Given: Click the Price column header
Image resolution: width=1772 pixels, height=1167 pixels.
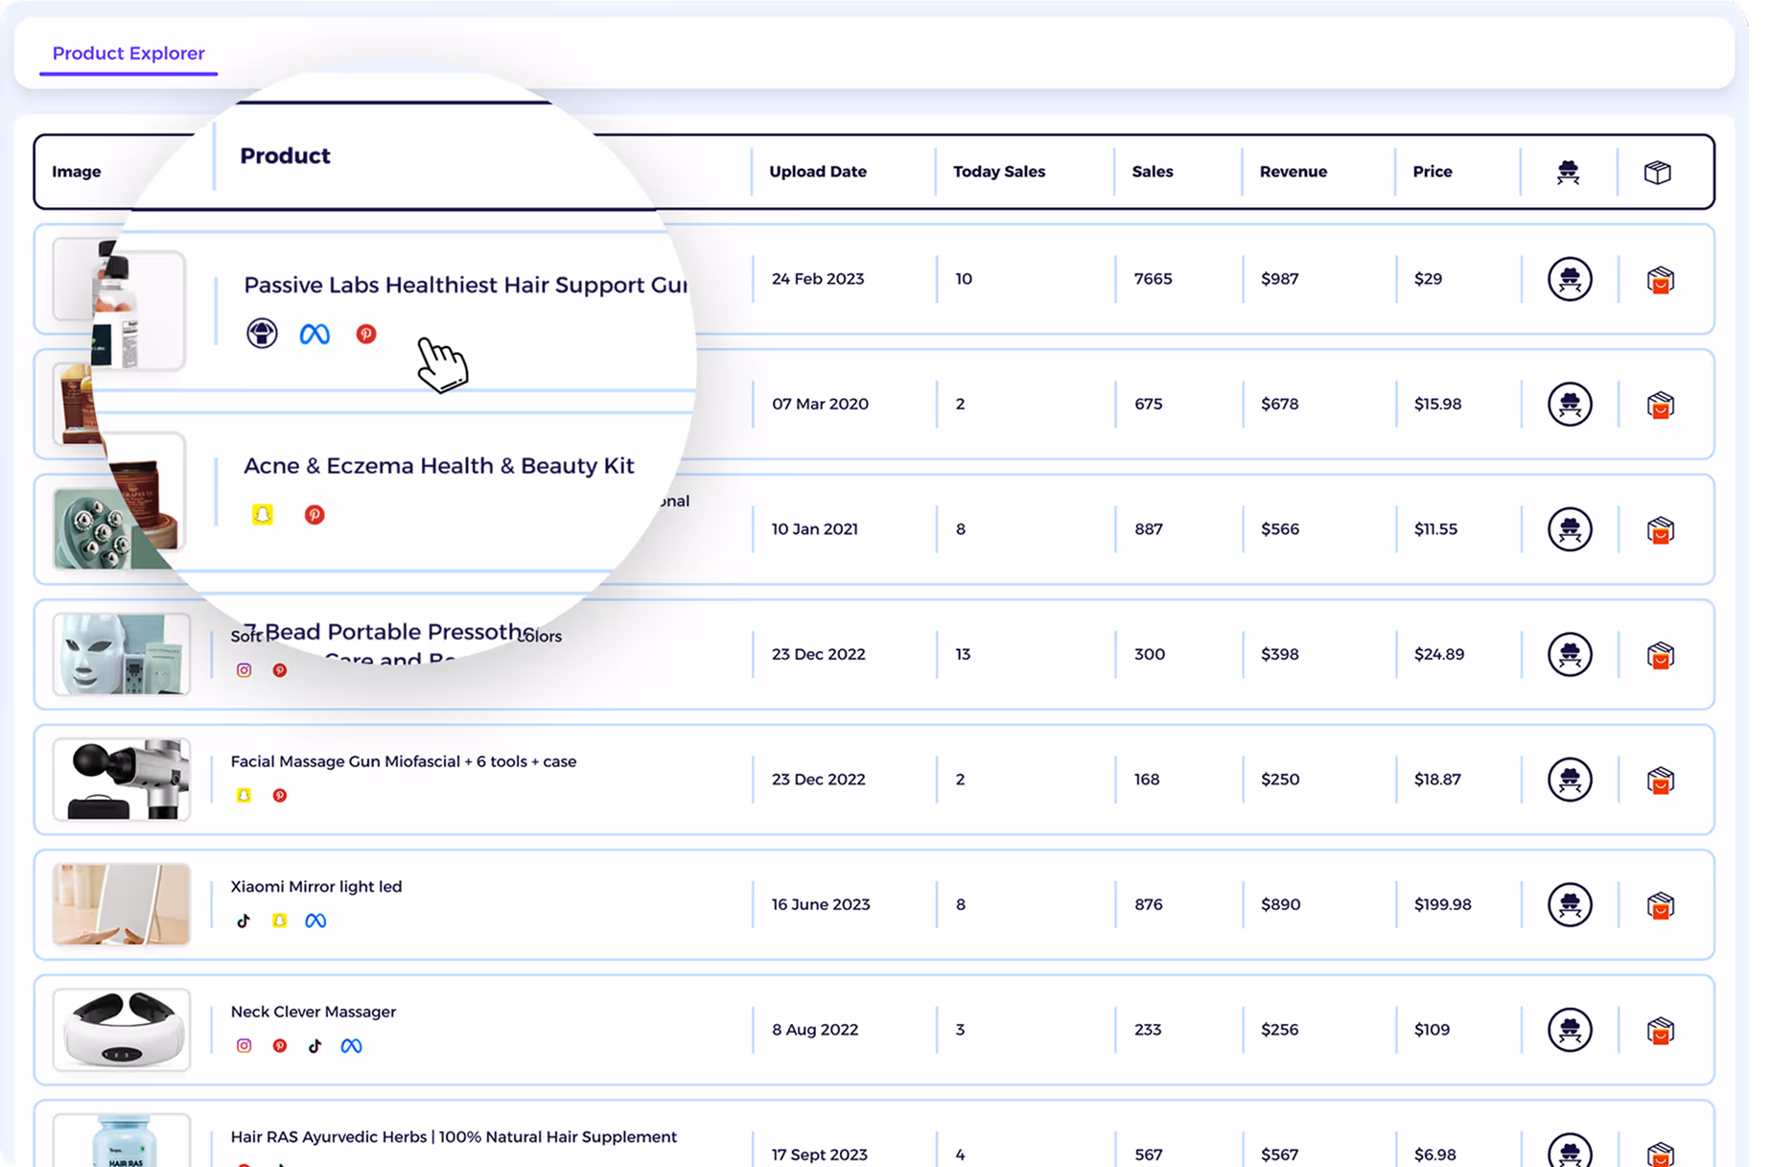Looking at the screenshot, I should coord(1432,172).
